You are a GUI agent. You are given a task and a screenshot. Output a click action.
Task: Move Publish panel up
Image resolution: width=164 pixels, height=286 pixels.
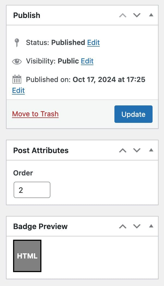pyautogui.click(x=123, y=15)
